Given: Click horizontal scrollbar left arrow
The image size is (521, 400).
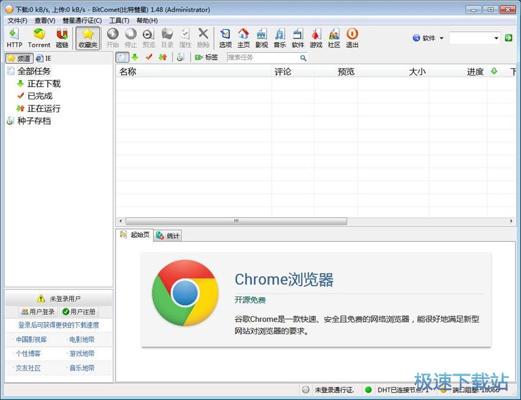Looking at the screenshot, I should pos(120,221).
